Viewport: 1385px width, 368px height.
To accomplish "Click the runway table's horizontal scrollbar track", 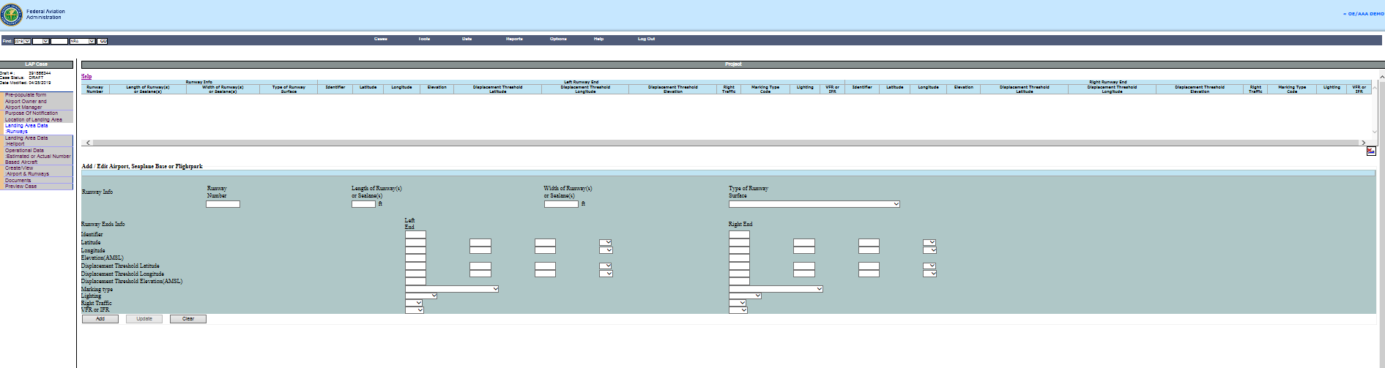I will click(x=725, y=143).
